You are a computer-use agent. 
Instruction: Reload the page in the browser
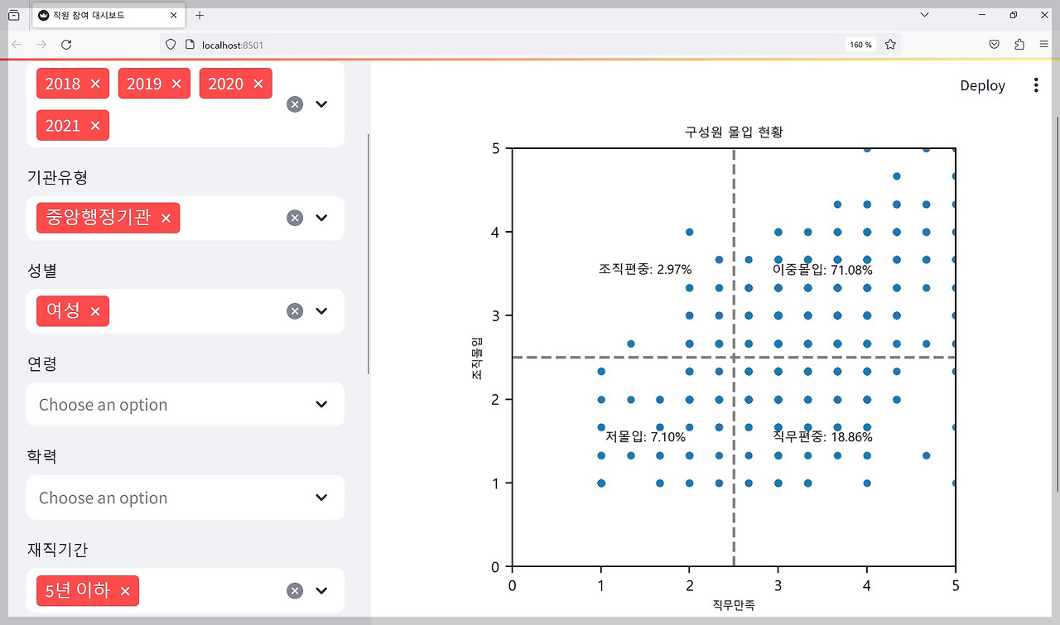pyautogui.click(x=67, y=45)
